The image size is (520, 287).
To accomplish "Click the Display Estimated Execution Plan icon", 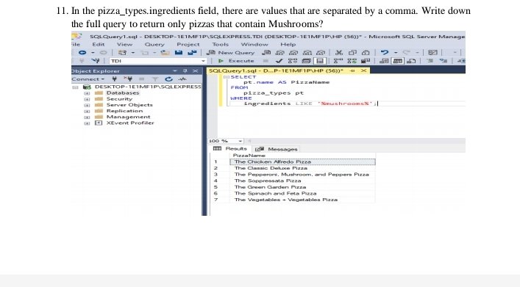I will pos(293,61).
